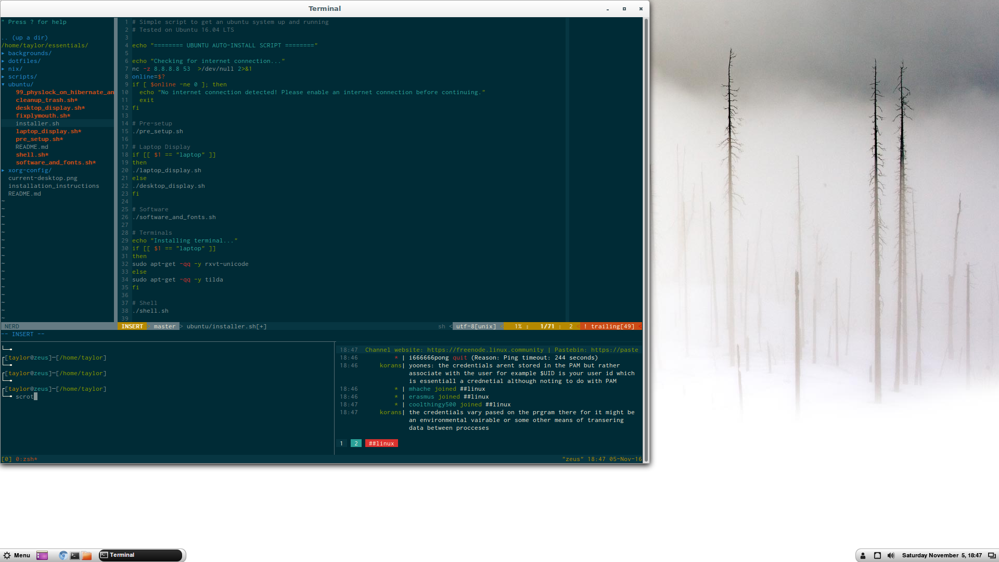Click the freenode channel website link

coord(485,350)
